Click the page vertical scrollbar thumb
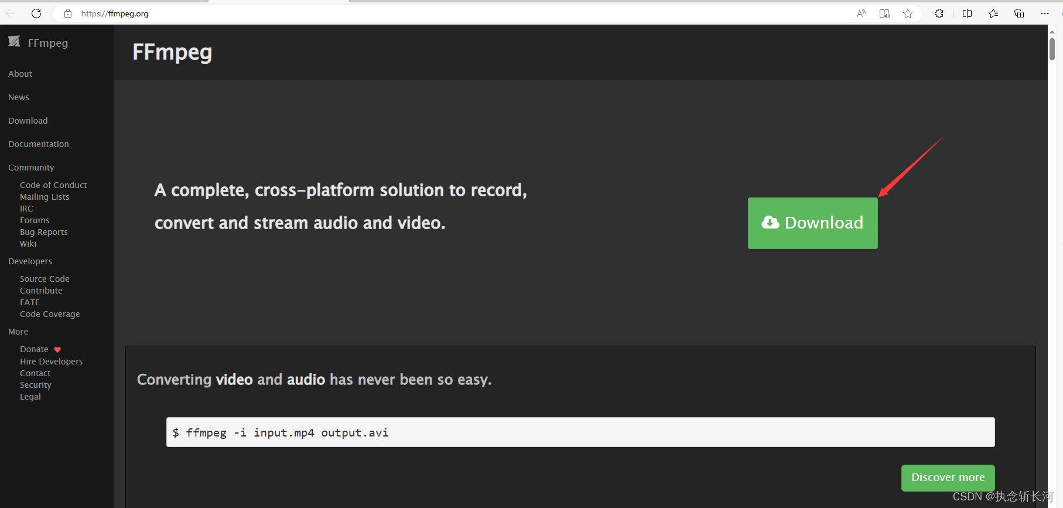 pos(1052,49)
